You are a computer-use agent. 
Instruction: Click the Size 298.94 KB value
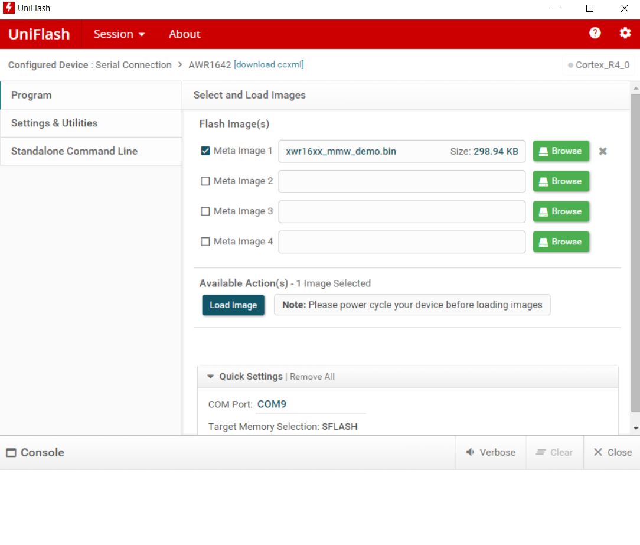coord(484,152)
